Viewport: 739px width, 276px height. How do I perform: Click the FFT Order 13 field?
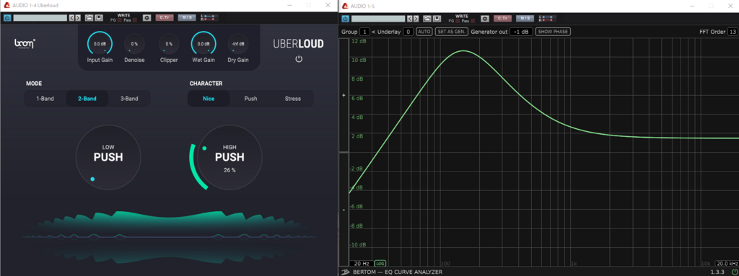733,32
